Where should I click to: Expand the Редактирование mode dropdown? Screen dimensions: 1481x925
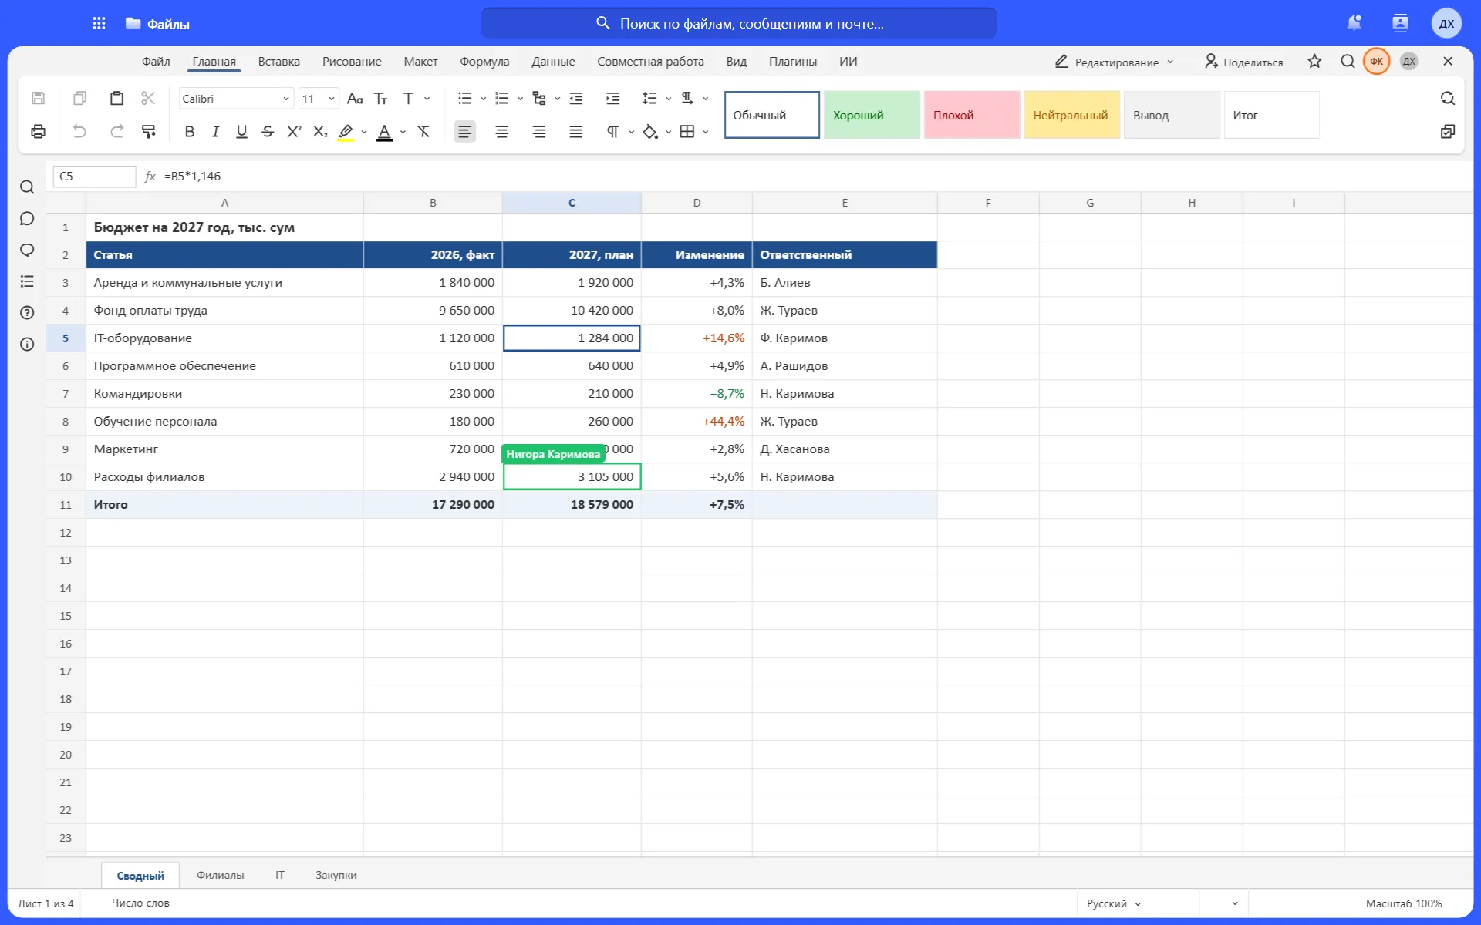1114,62
